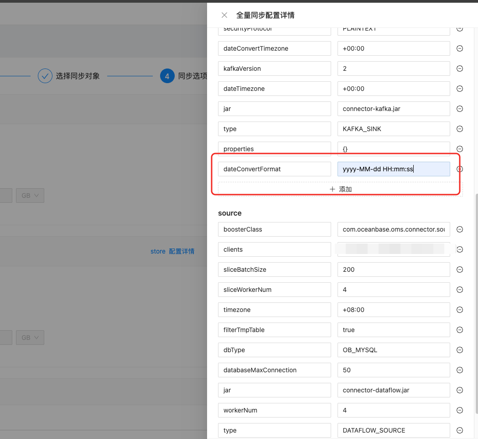The height and width of the screenshot is (439, 478).
Task: Edit the clients value field
Action: pos(394,249)
